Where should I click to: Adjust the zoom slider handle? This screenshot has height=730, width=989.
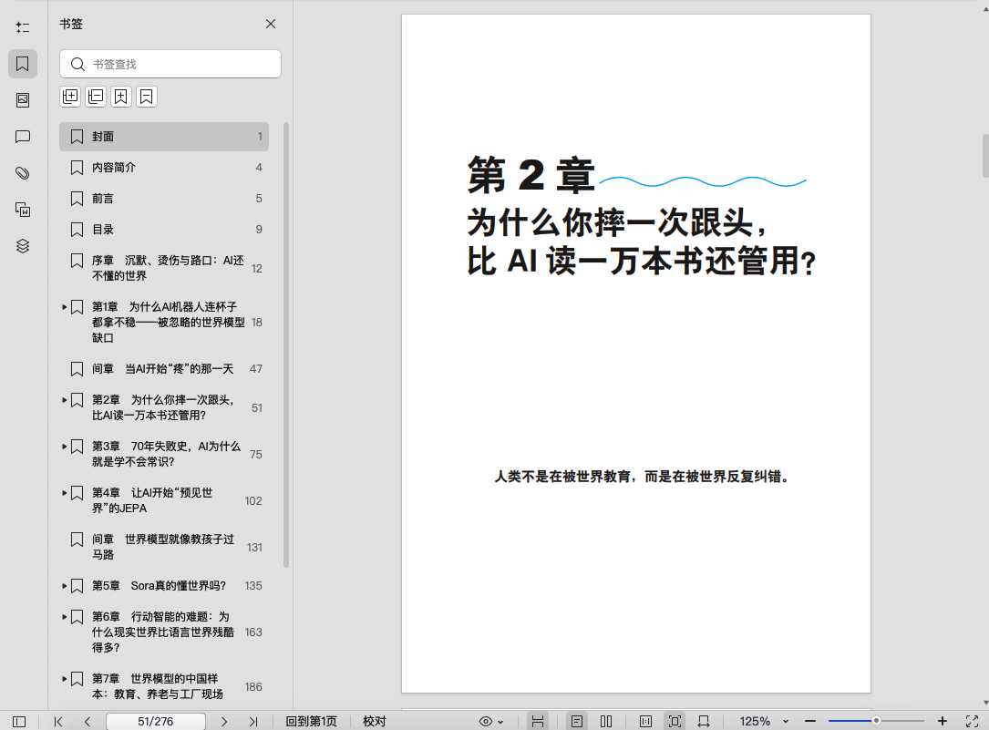click(x=876, y=721)
